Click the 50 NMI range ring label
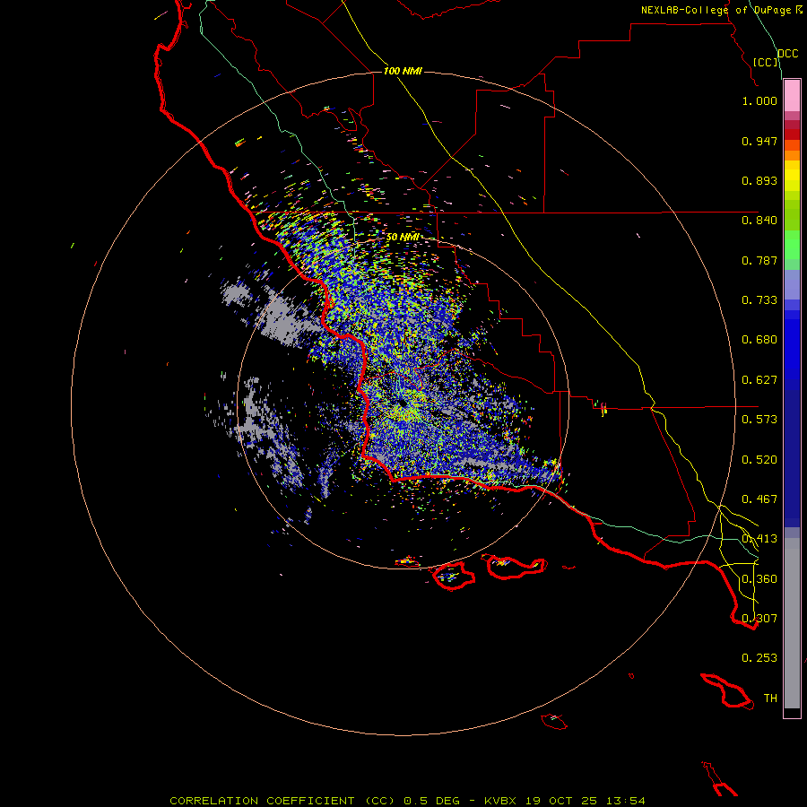Screen dimensions: 807x807 pyautogui.click(x=403, y=237)
